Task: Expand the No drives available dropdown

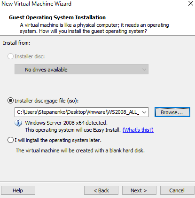Action: 81,69
